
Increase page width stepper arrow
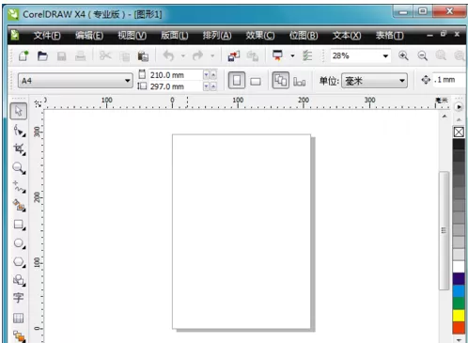click(213, 75)
